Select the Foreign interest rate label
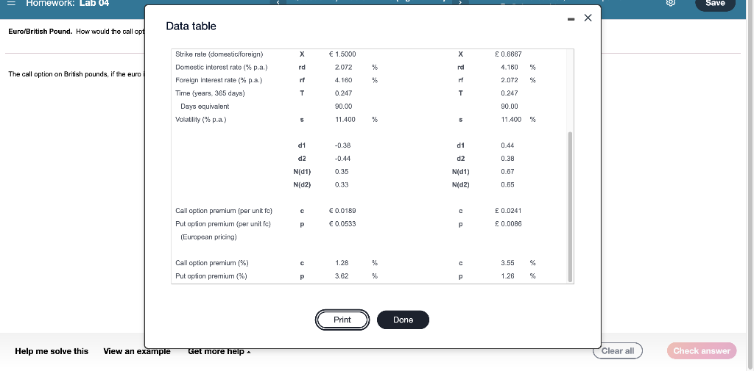Screen dimensions: 754x371 [x=219, y=80]
